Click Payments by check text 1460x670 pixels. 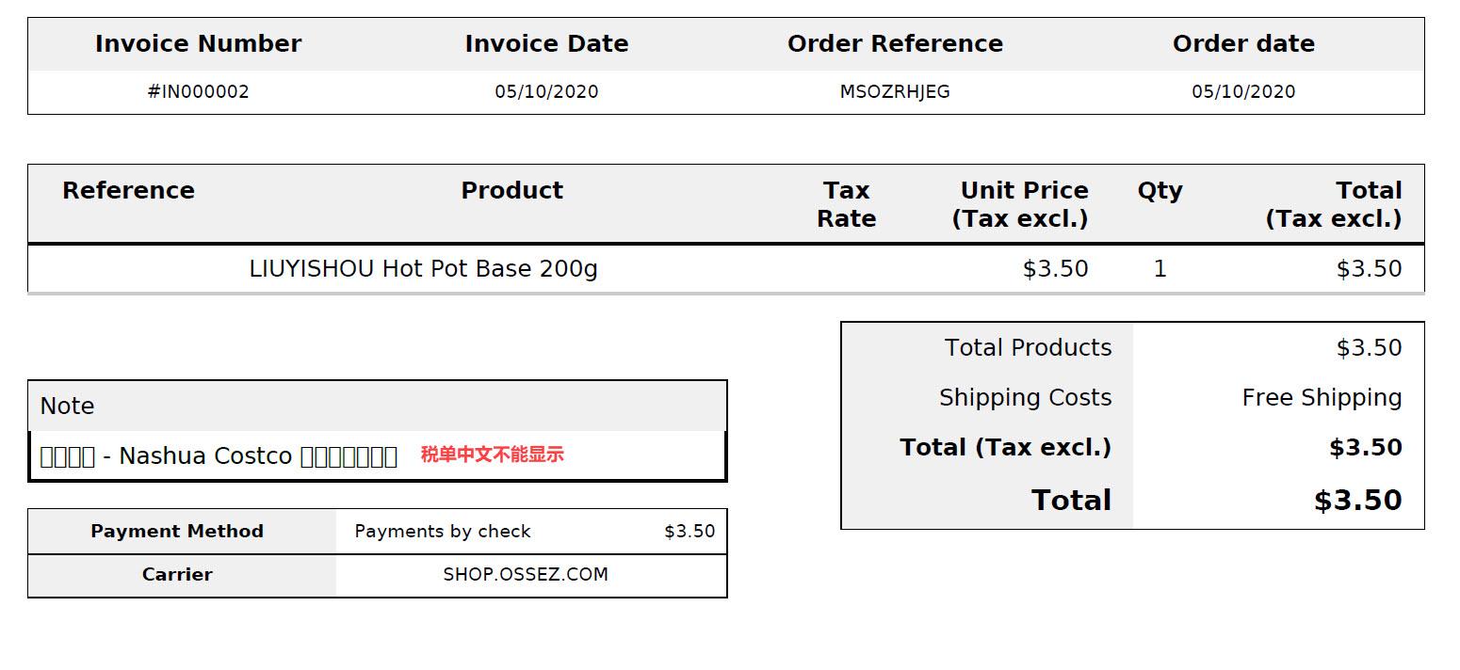pyautogui.click(x=443, y=532)
